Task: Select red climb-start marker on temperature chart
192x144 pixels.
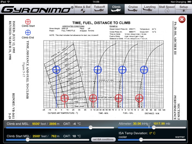Action: tap(65, 98)
